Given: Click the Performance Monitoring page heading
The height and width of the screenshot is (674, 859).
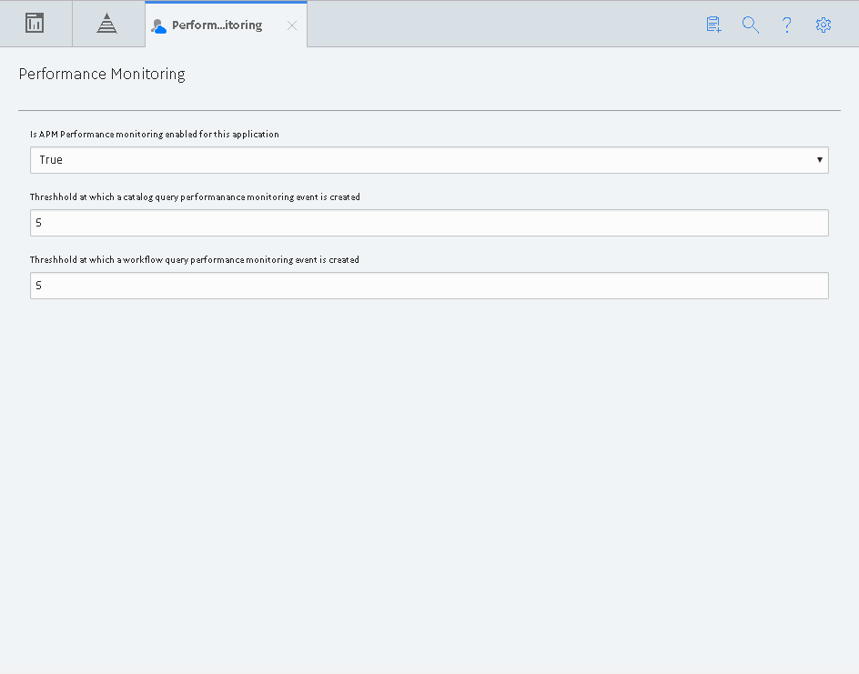Looking at the screenshot, I should point(102,74).
